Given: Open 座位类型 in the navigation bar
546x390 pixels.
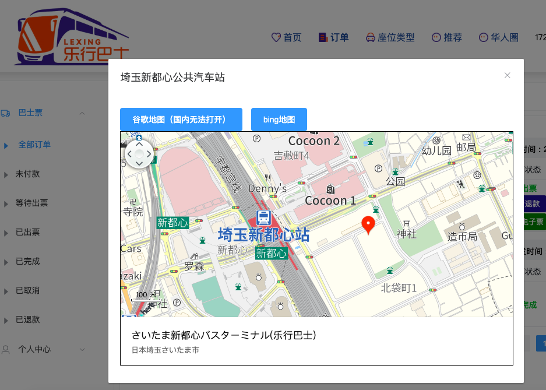Looking at the screenshot, I should [x=390, y=37].
